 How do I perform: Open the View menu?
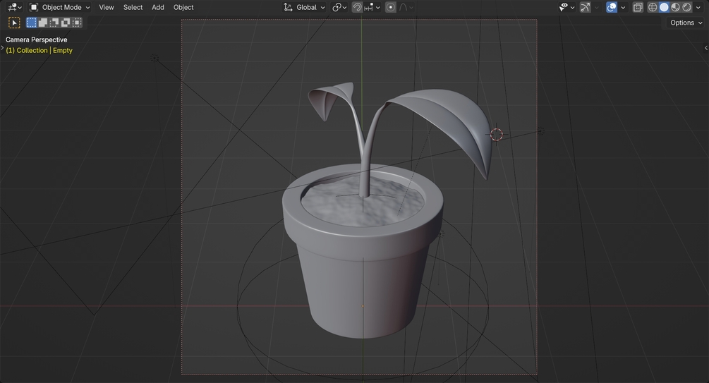click(107, 7)
